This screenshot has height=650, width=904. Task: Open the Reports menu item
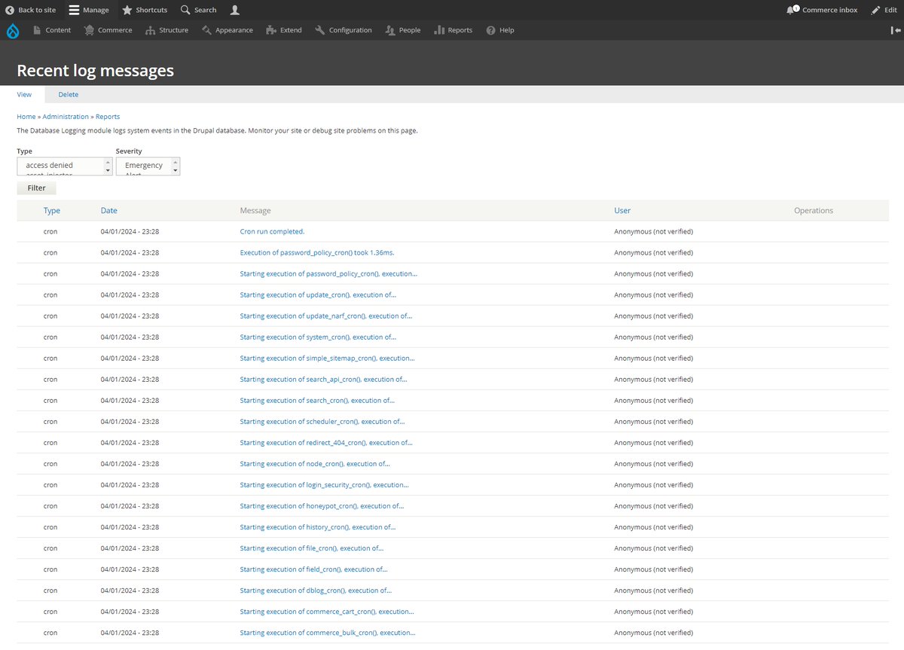[x=460, y=30]
